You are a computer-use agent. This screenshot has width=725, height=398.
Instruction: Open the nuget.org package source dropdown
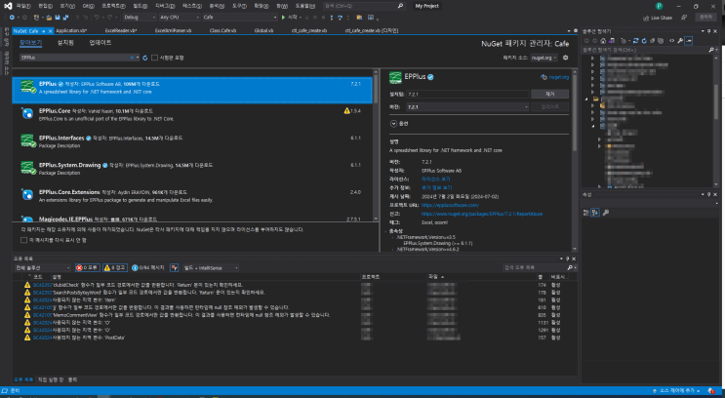coord(543,59)
